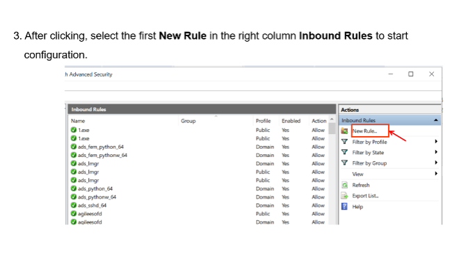Sort rules by the Name column header
The height and width of the screenshot is (264, 473).
tap(78, 121)
